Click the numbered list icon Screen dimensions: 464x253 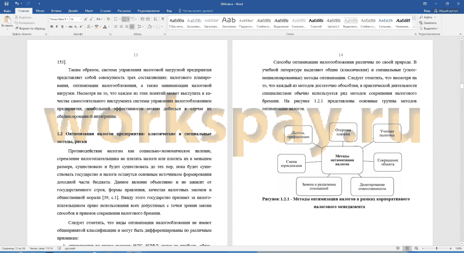coord(124,19)
